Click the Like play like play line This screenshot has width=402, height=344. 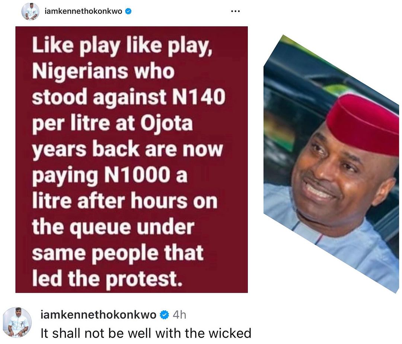point(122,46)
